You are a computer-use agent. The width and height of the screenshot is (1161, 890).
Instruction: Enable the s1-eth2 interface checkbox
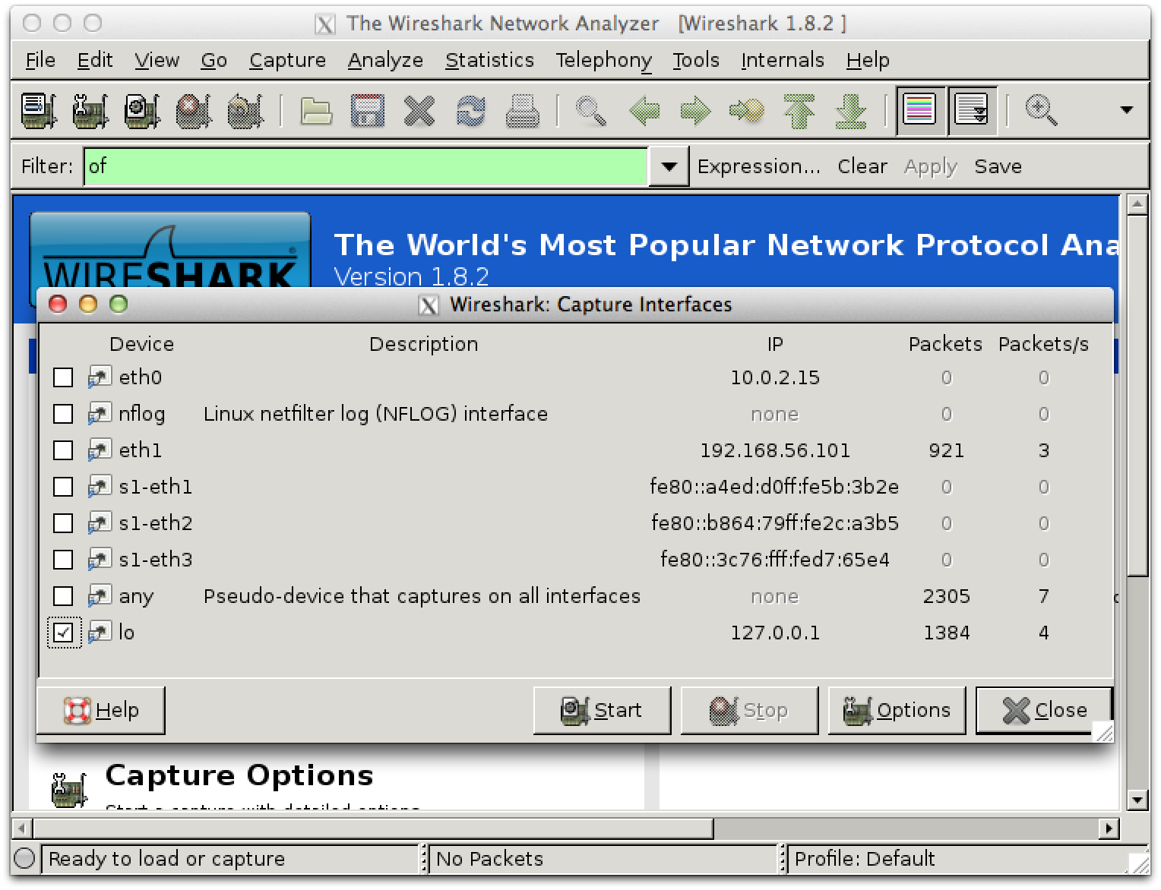[x=63, y=523]
